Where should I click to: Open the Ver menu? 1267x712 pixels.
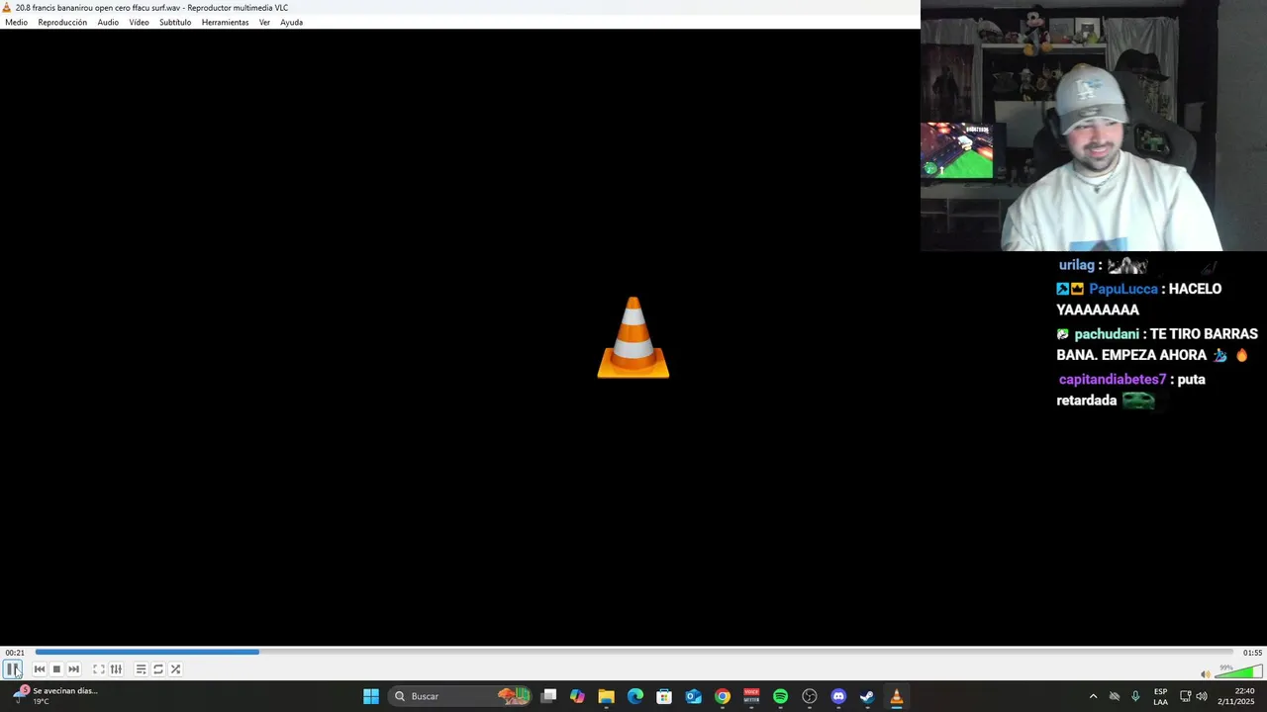[x=264, y=22]
